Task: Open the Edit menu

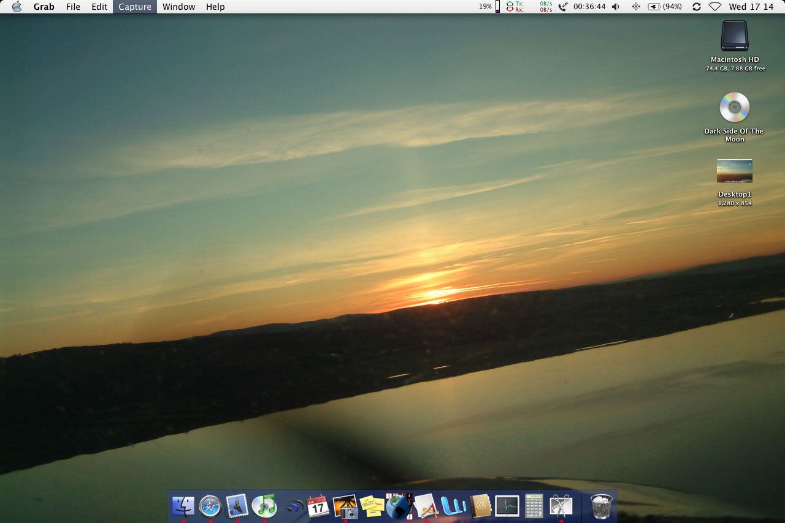Action: click(x=99, y=7)
